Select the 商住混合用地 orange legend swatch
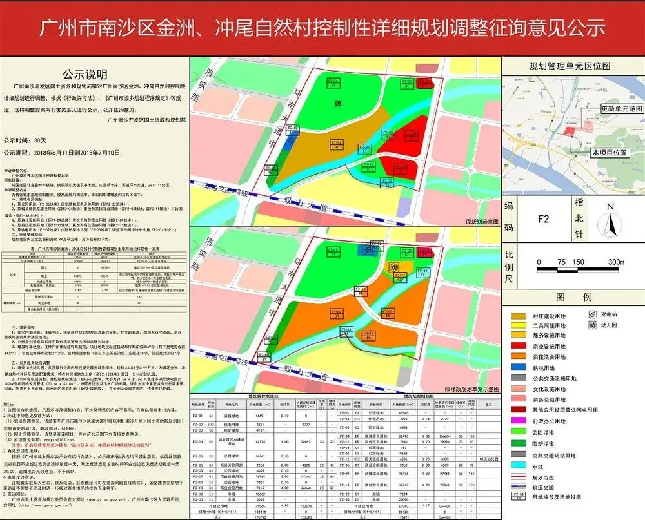The image size is (645, 520). pyautogui.click(x=519, y=356)
